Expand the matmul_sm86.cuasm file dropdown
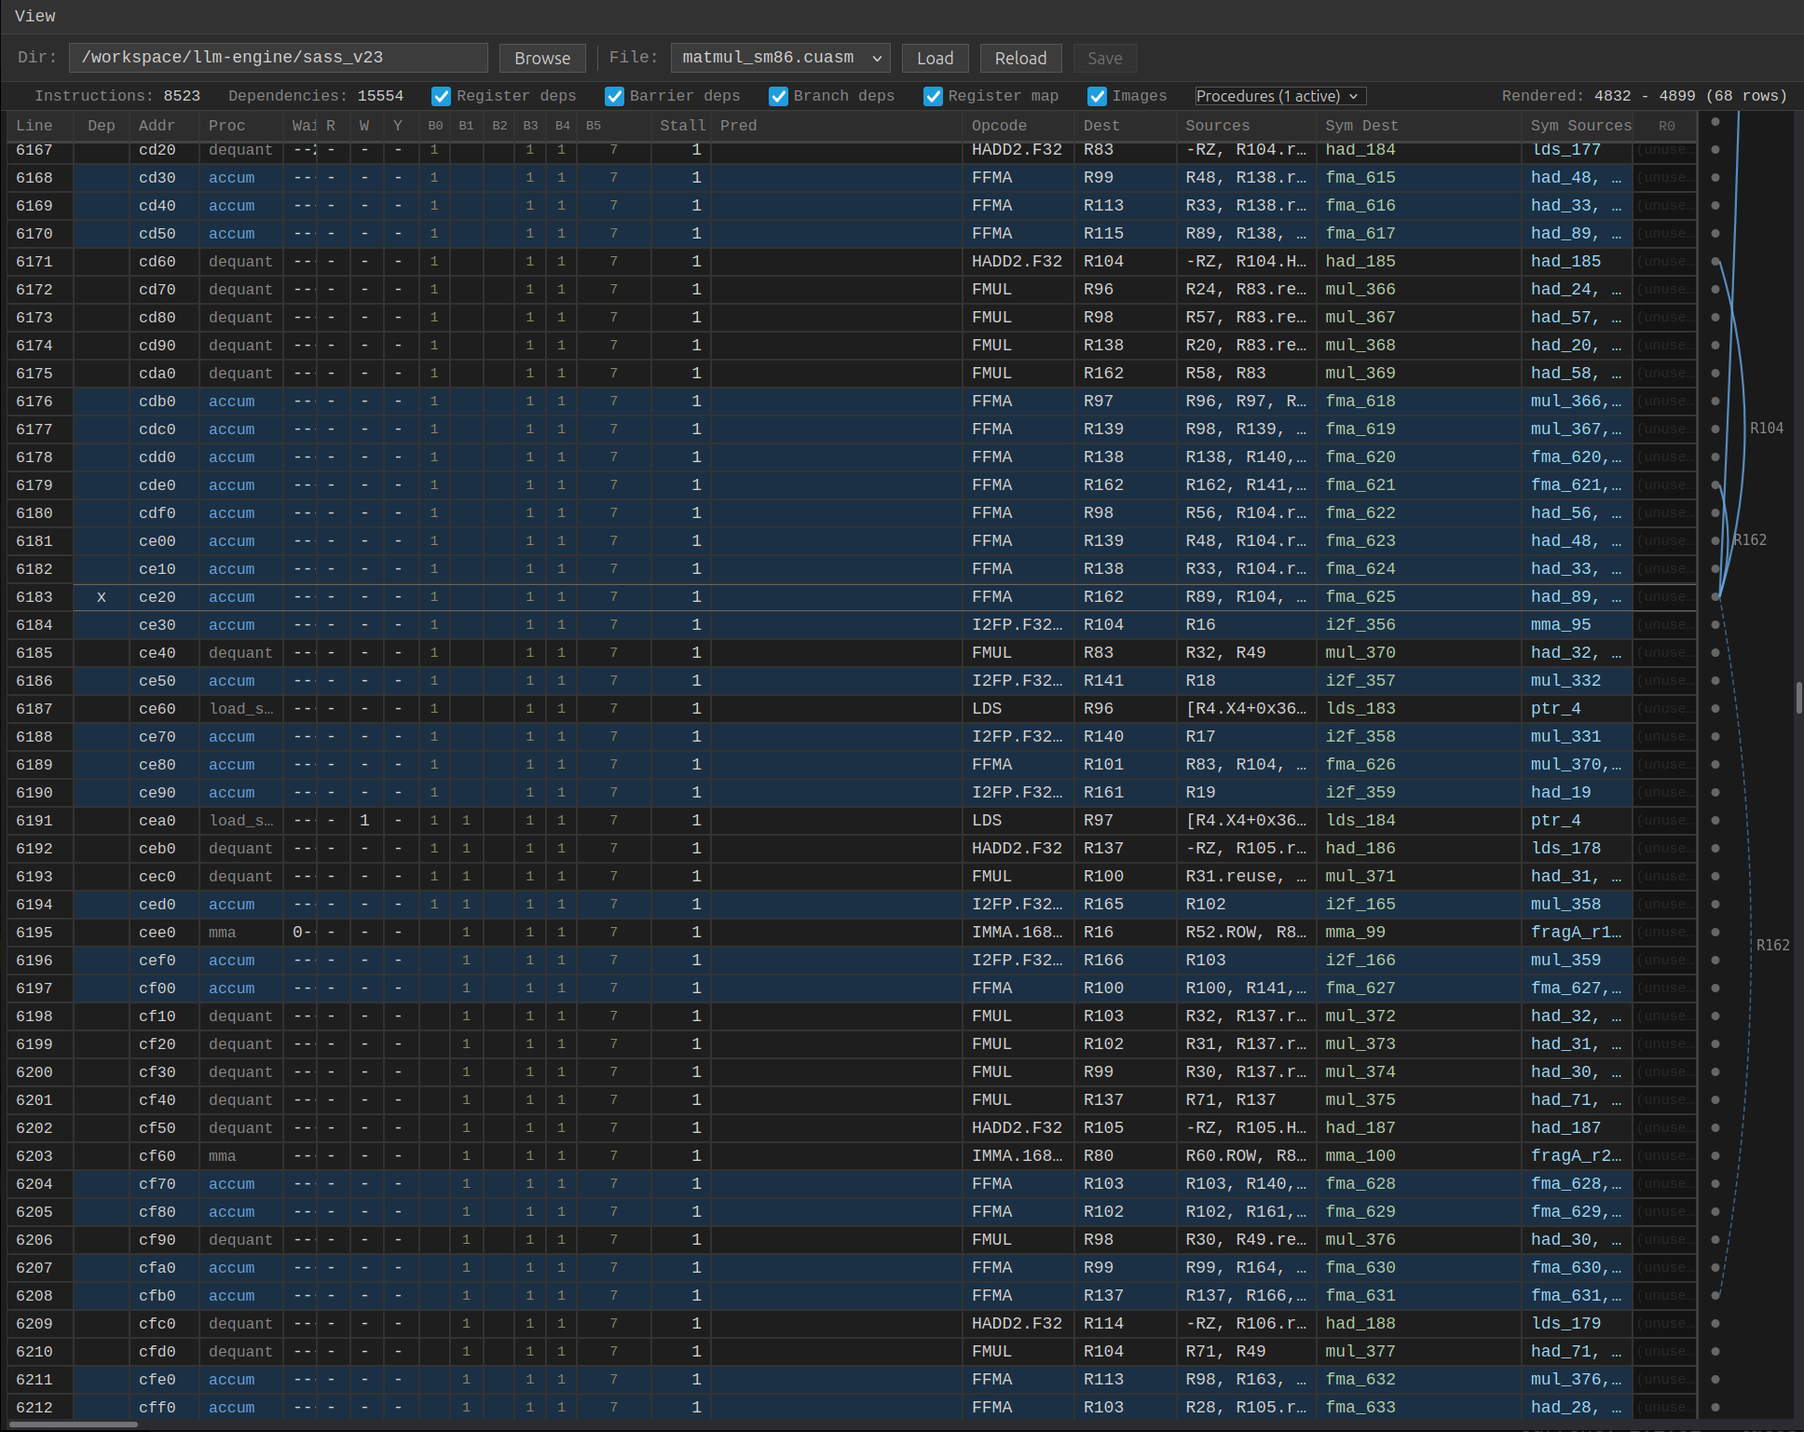This screenshot has height=1432, width=1804. 780,58
